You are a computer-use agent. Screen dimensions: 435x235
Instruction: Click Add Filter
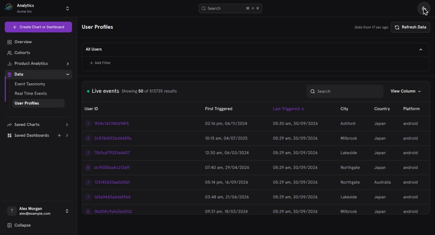(x=100, y=63)
